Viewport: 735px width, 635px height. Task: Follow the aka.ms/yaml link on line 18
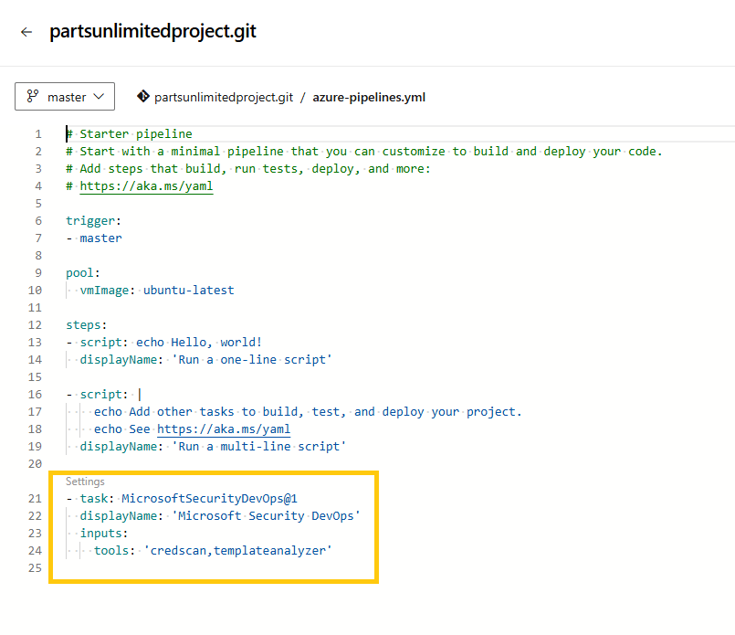coord(224,429)
